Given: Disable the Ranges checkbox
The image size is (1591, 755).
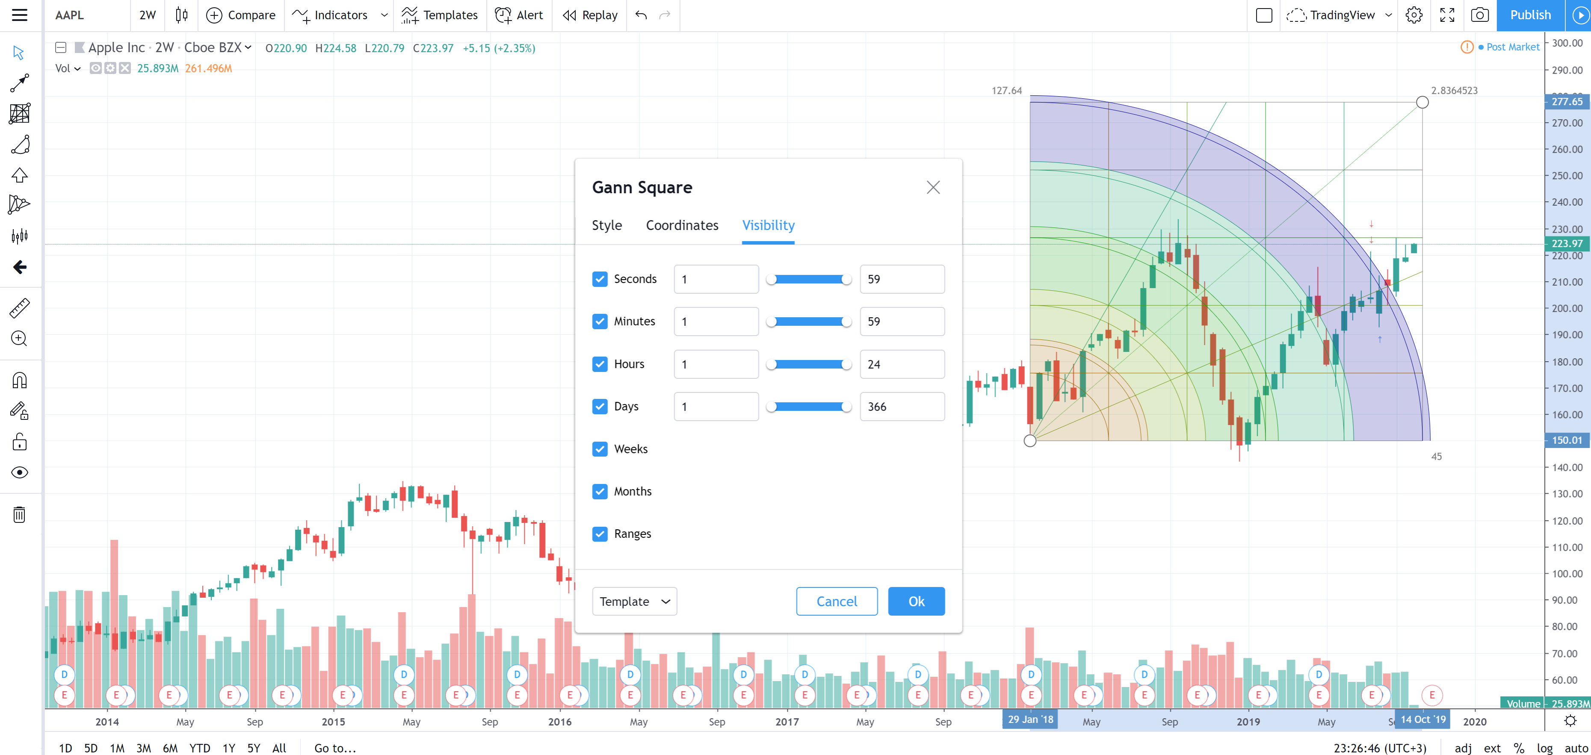Looking at the screenshot, I should (x=599, y=534).
